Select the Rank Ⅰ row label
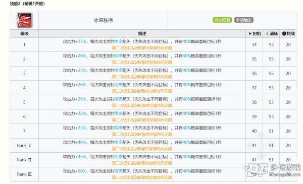The width and height of the screenshot is (303, 184). click(24, 145)
